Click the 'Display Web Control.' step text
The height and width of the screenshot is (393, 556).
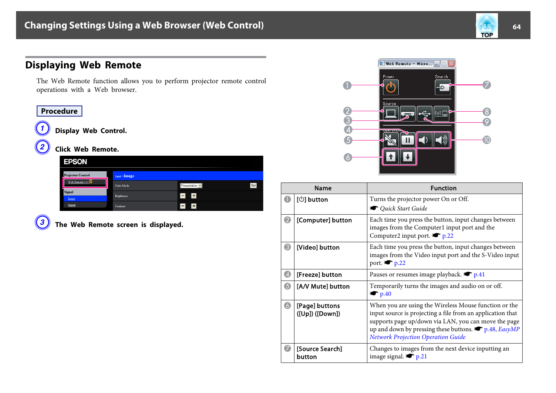[x=91, y=131]
